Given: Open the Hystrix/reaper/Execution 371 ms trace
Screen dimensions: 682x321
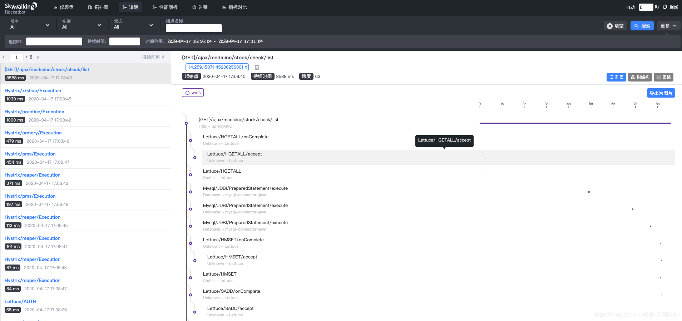Looking at the screenshot, I should click(x=85, y=179).
